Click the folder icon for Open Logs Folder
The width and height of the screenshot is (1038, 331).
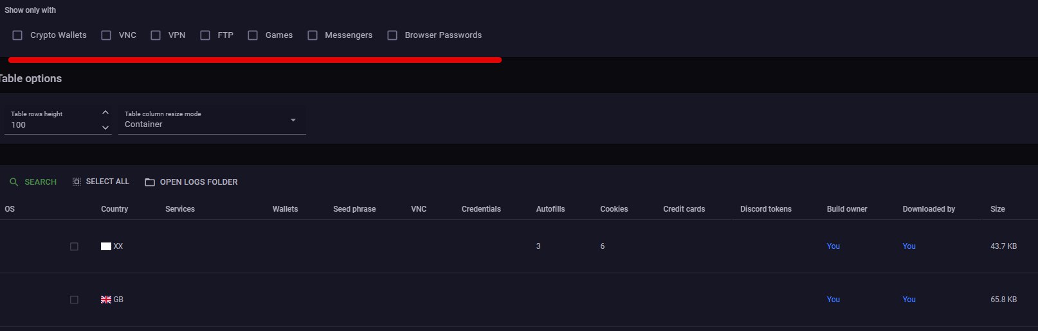click(x=150, y=182)
